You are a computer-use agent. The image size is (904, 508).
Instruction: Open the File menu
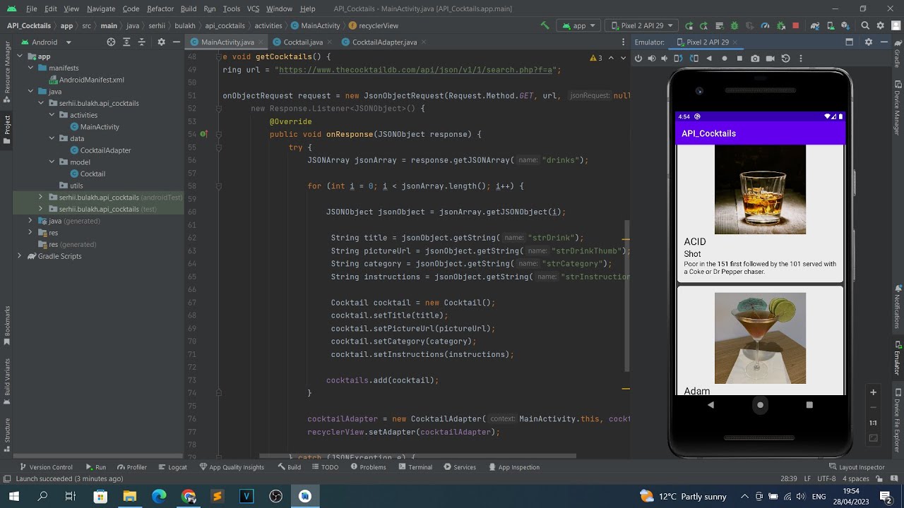coord(31,8)
